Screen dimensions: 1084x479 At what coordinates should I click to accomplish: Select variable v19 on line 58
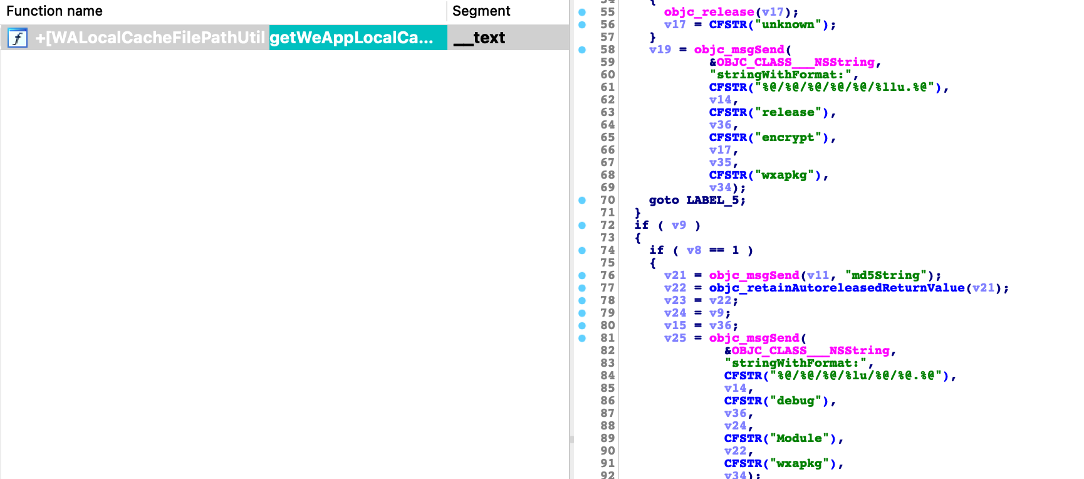pos(660,50)
